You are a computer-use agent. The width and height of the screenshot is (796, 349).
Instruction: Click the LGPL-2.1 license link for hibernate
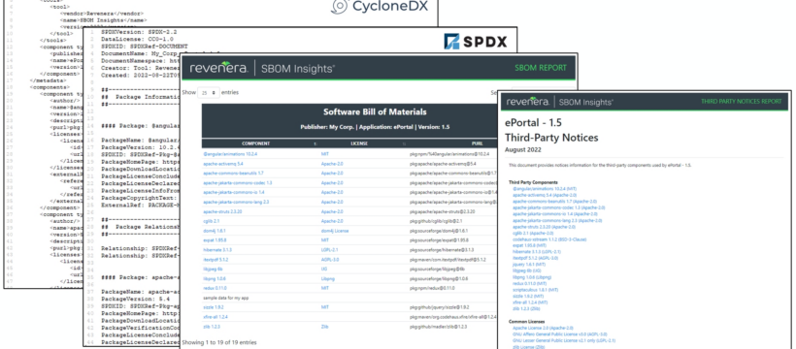(329, 249)
